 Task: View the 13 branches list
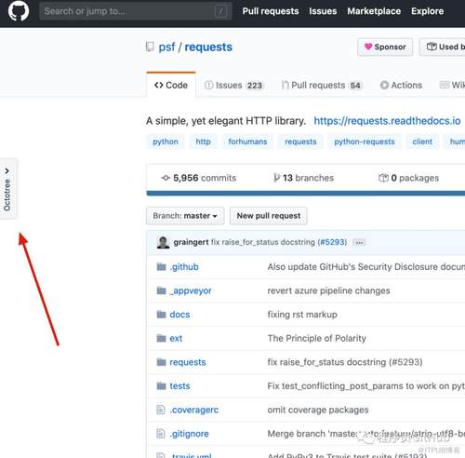coord(304,178)
